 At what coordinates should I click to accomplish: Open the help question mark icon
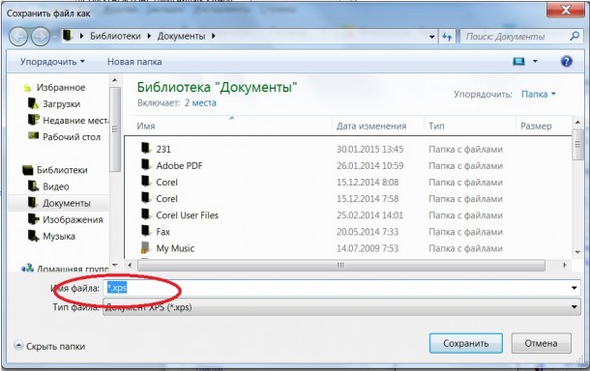coord(566,61)
